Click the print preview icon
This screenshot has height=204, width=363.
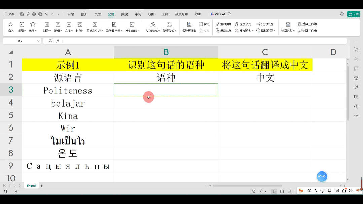pyautogui.click(x=40, y=14)
